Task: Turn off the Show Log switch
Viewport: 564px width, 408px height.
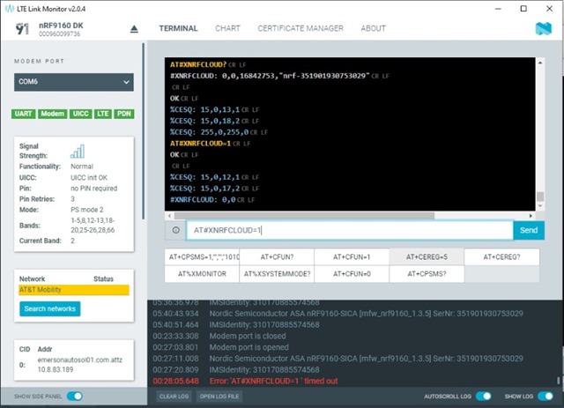Action: (x=545, y=397)
